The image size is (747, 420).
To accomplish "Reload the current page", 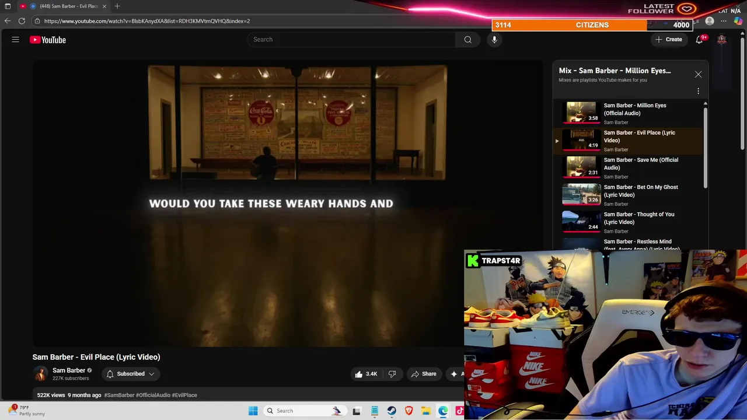I will [x=22, y=21].
